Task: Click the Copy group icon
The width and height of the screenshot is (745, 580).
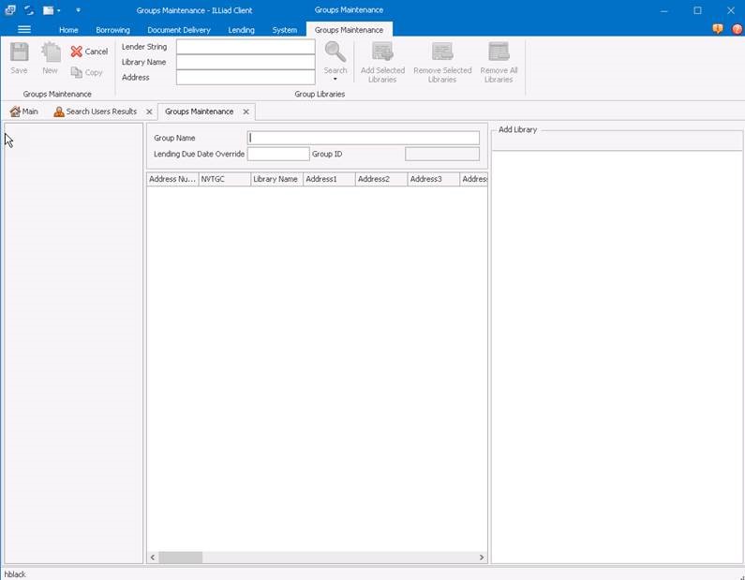Action: click(78, 72)
